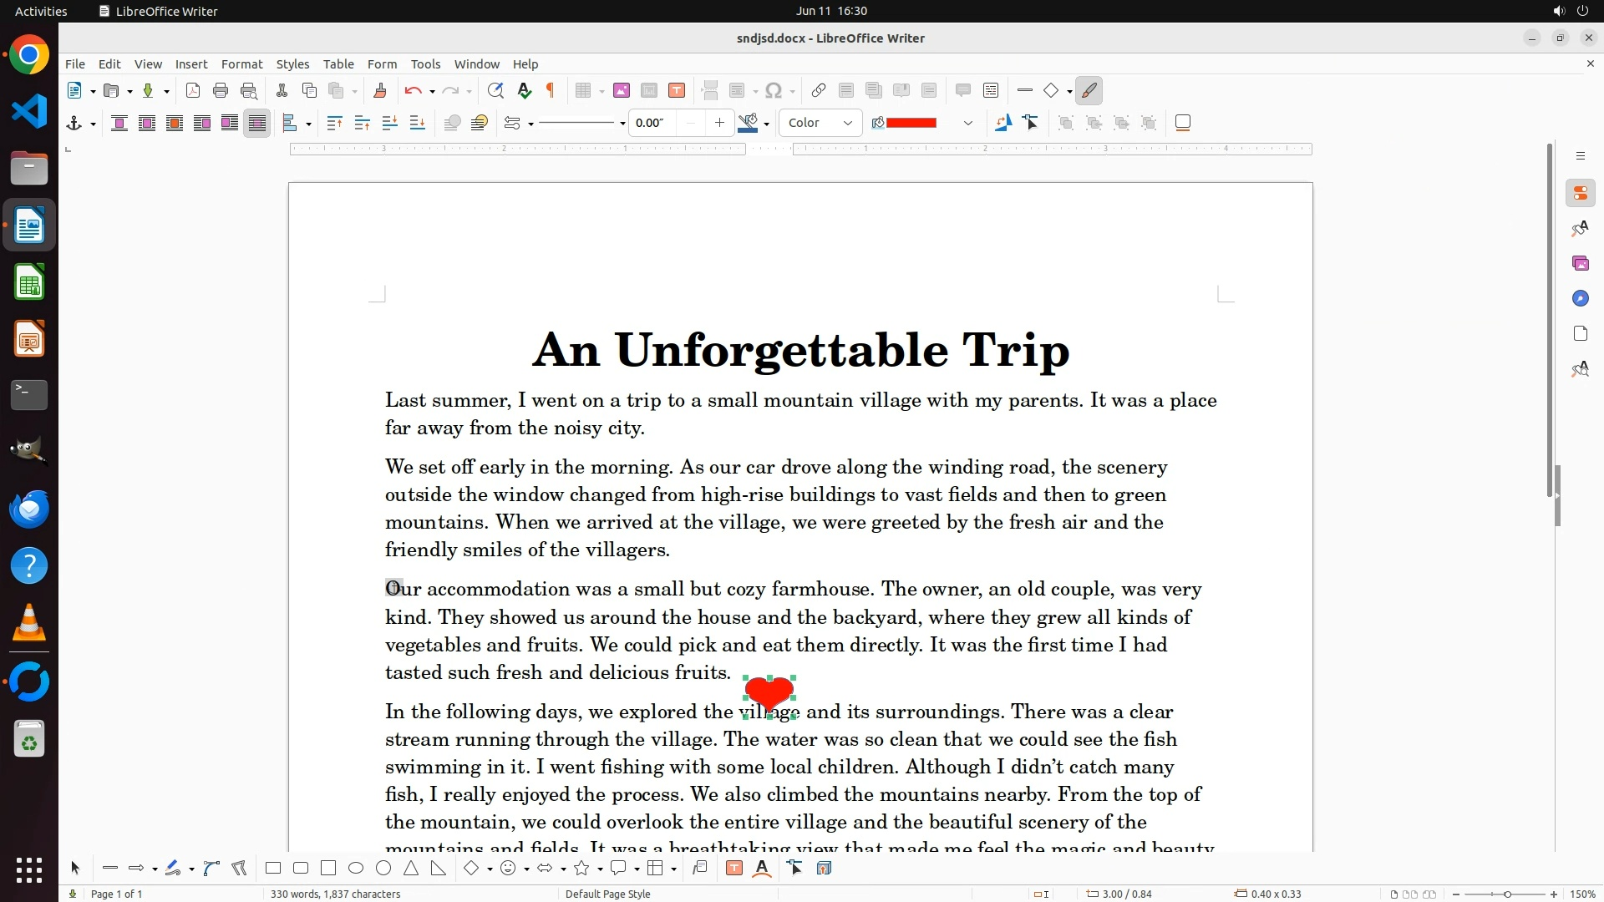The height and width of the screenshot is (902, 1604).
Task: Toggle Formatting Marks pilcrow button
Action: [551, 91]
